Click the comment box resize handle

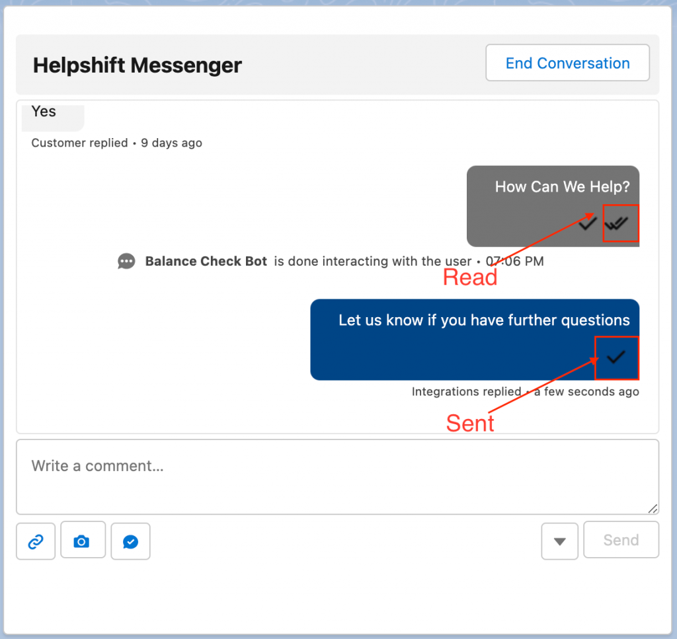(653, 508)
